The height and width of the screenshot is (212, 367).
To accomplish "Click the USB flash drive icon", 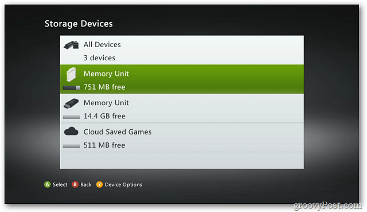I will pyautogui.click(x=71, y=103).
